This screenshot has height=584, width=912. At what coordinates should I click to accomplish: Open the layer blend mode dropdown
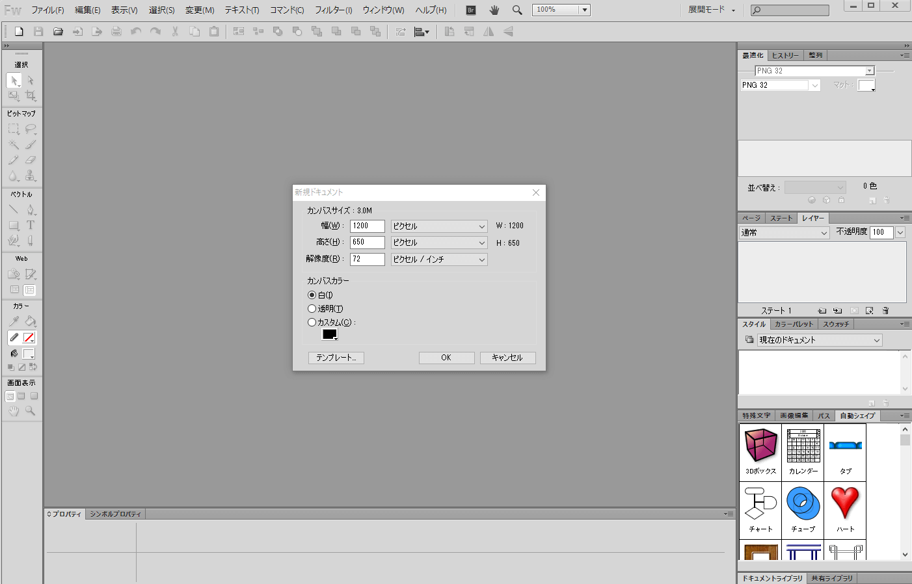[x=784, y=233]
